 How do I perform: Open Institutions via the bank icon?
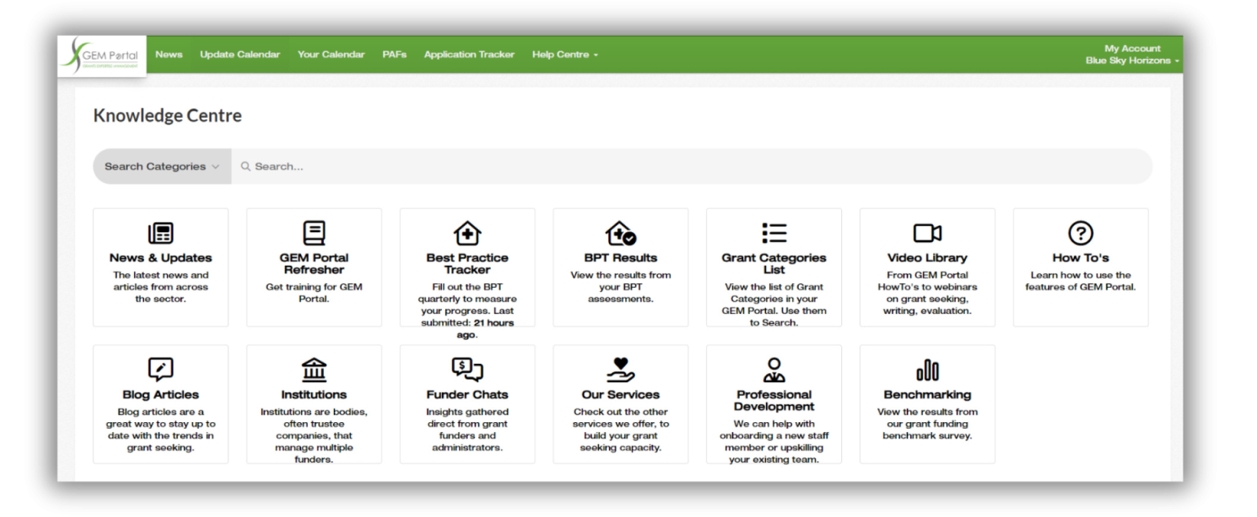[x=313, y=370]
